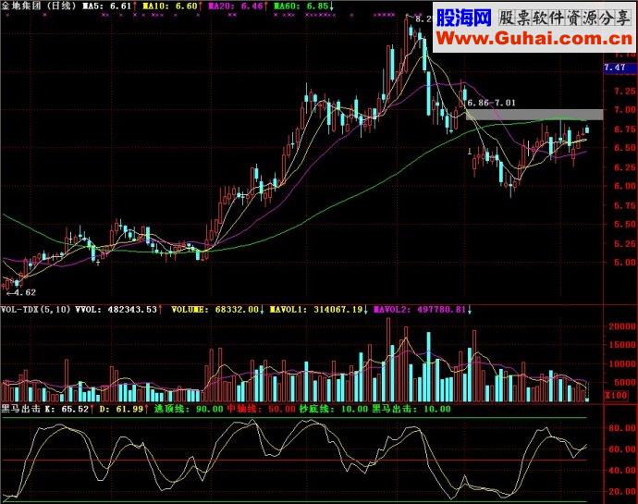Click the 6.50 price axis label
638x504 pixels.
click(x=624, y=148)
